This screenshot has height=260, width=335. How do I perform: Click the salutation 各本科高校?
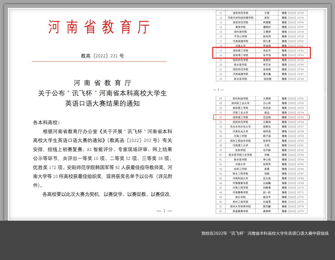point(46,122)
